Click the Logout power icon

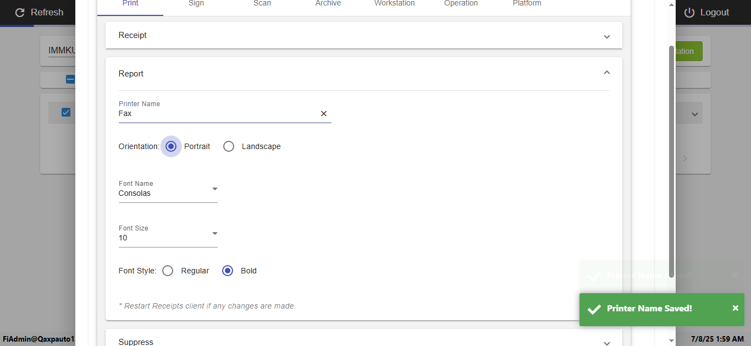[689, 13]
